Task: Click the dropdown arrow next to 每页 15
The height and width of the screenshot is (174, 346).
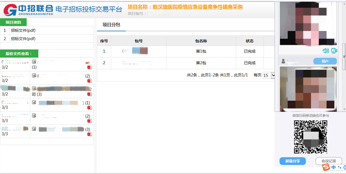Action: tap(273, 75)
